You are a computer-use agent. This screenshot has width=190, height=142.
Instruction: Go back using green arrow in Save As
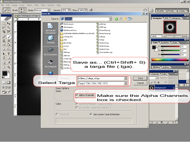tap(116, 19)
